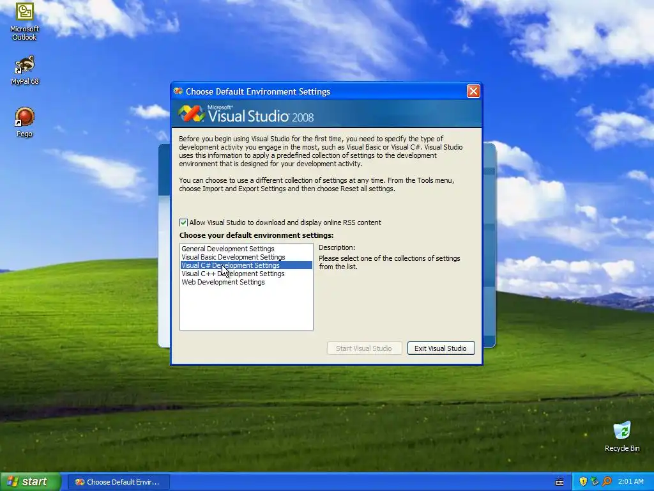The width and height of the screenshot is (654, 491).
Task: Click the keyboard tray icon
Action: [559, 482]
